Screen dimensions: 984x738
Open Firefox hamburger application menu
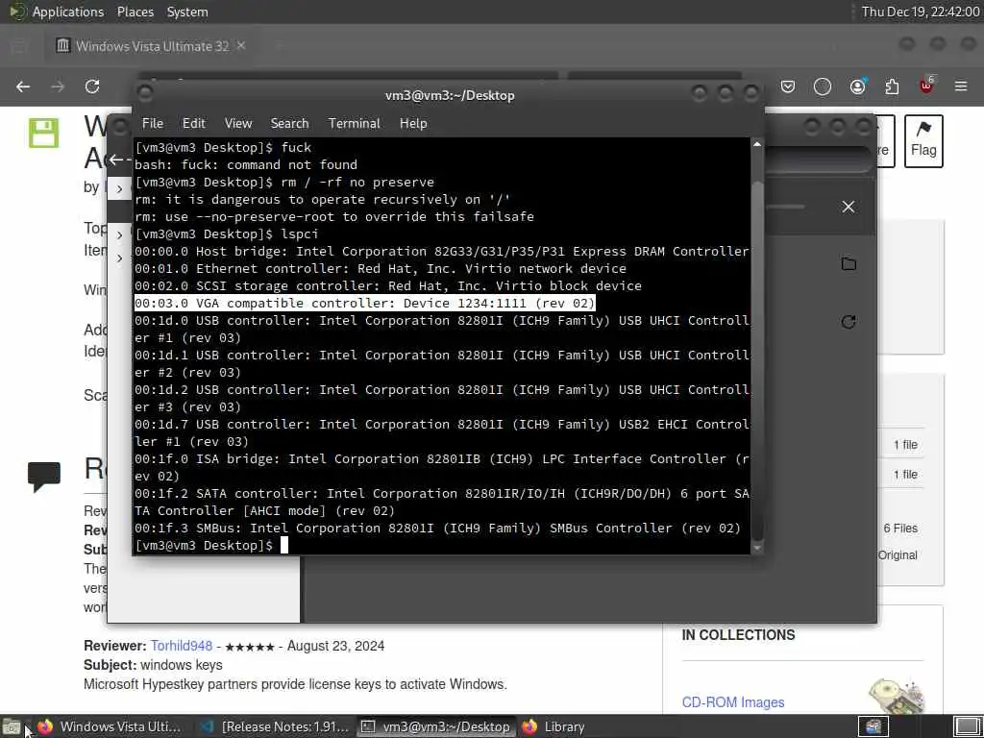[961, 86]
